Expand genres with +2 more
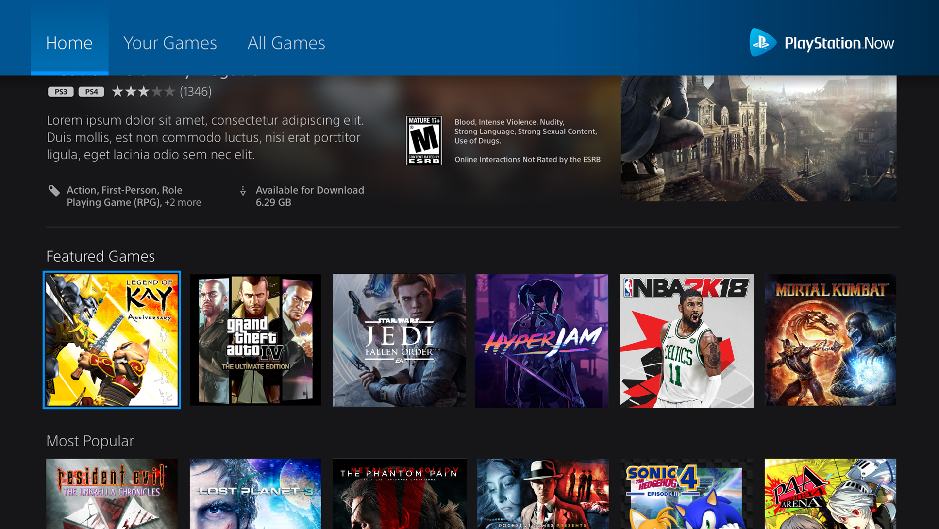939x529 pixels. (183, 203)
